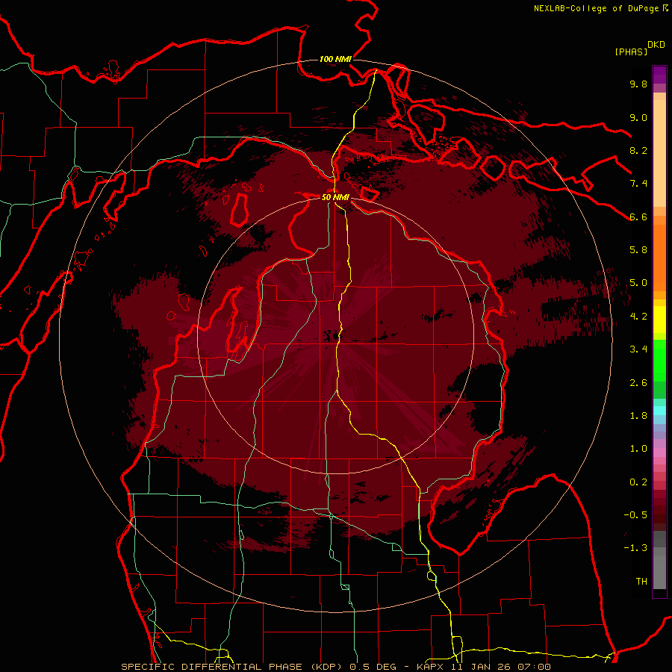Click the [PHAS] units label
The width and height of the screenshot is (672, 672).
[x=631, y=52]
